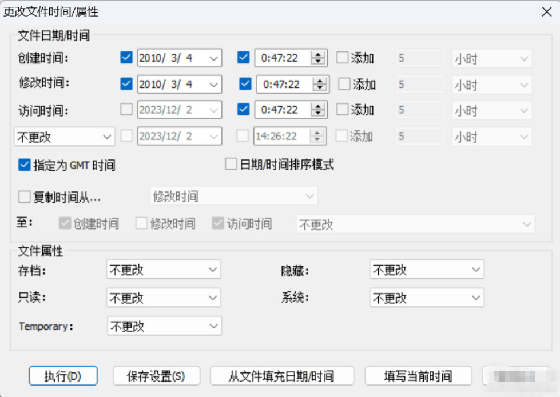Enable the 访问时间 date checkbox
This screenshot has width=560, height=397.
point(126,109)
